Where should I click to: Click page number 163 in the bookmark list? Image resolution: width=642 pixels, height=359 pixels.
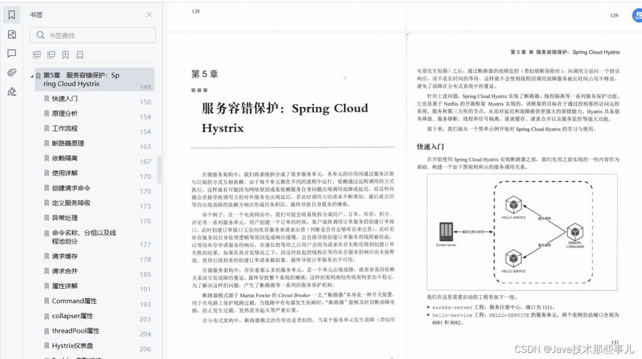point(145,147)
